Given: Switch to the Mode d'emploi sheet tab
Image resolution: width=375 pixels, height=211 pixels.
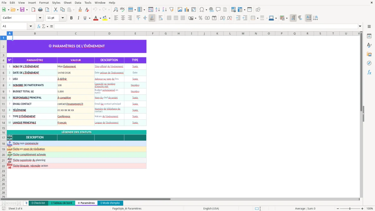Looking at the screenshot, I should click(110, 203).
